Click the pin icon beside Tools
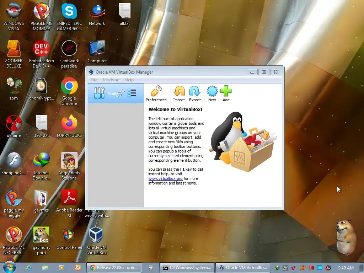364x273 pixels. (121, 93)
